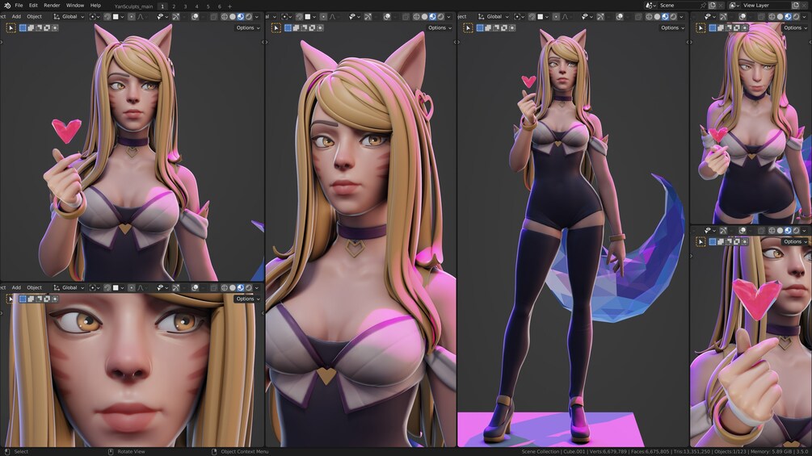The image size is (812, 456).
Task: Enable solid shading in the top-left bust viewport
Action: point(233,16)
